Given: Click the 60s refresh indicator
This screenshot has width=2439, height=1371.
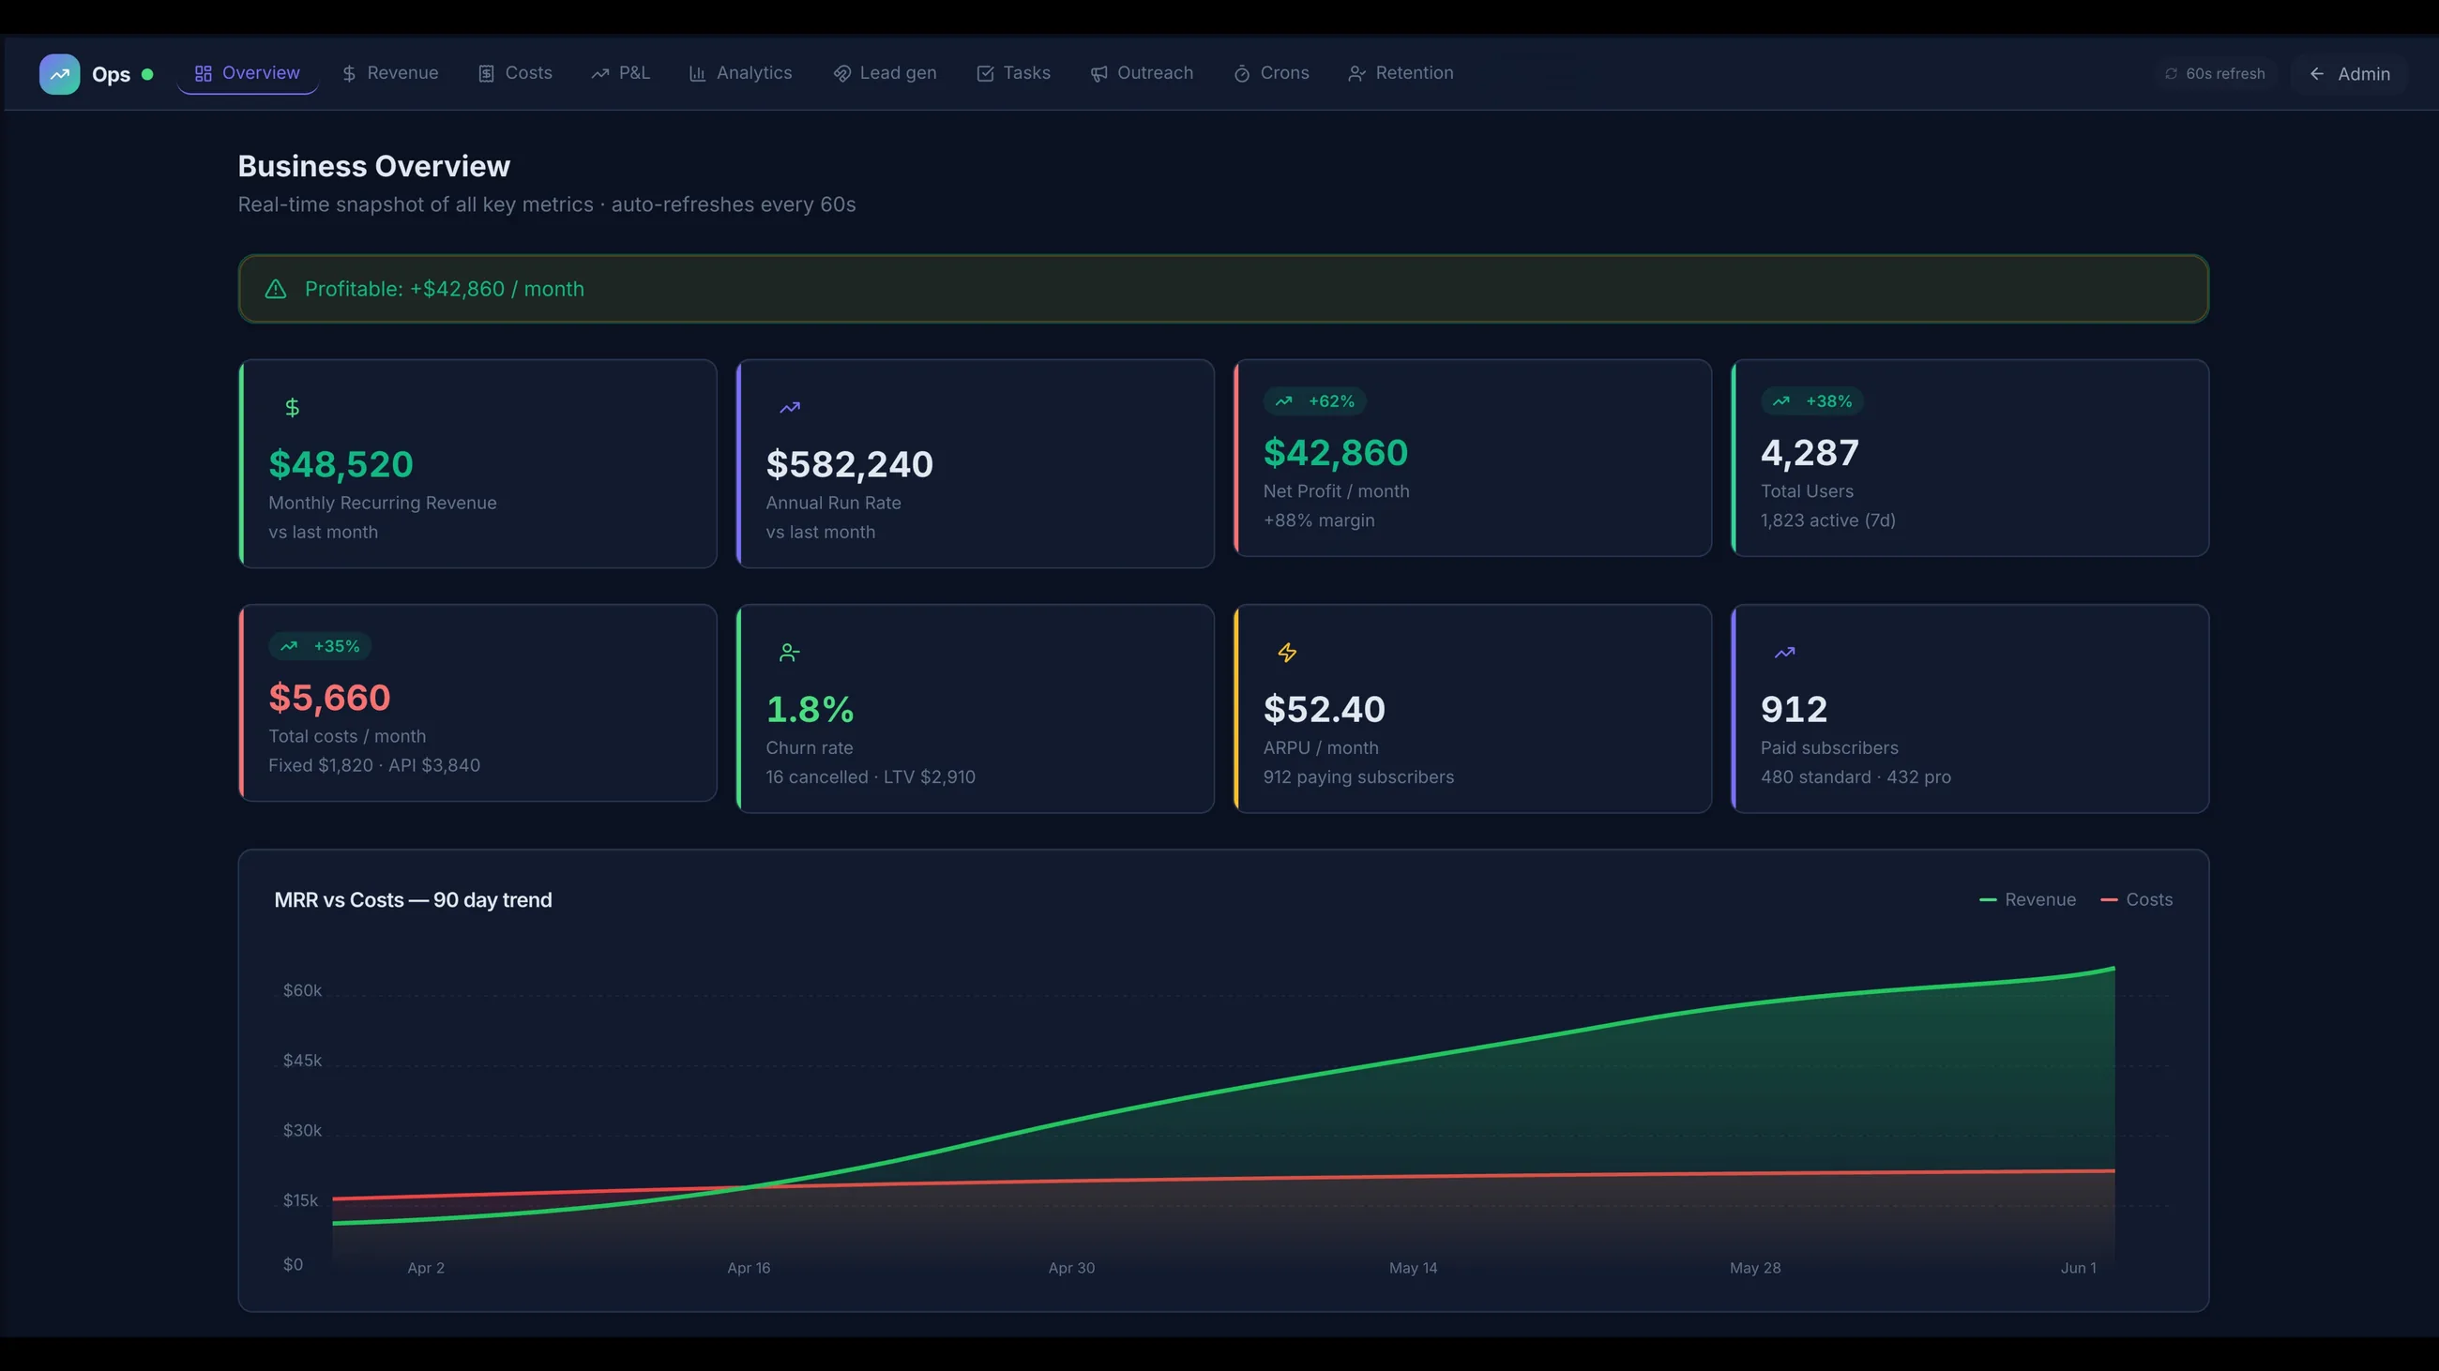Looking at the screenshot, I should pos(2215,74).
